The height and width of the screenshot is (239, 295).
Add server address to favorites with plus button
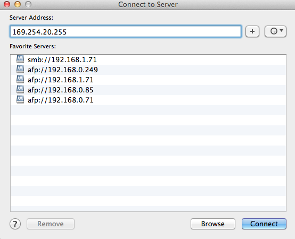point(252,31)
